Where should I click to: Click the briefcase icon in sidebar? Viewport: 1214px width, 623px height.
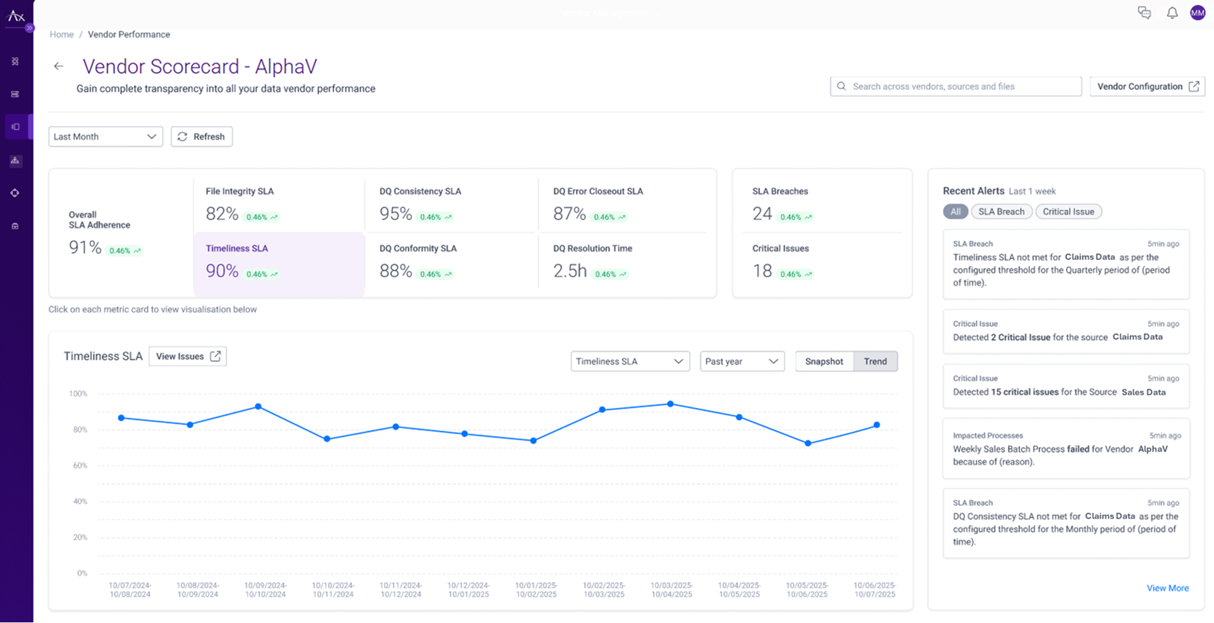[15, 226]
